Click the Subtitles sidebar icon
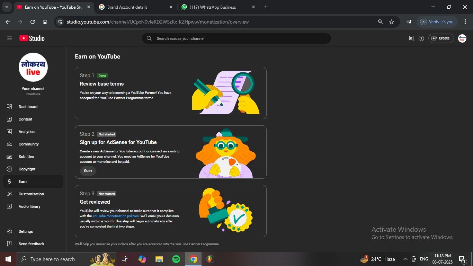The height and width of the screenshot is (266, 473). [9, 157]
